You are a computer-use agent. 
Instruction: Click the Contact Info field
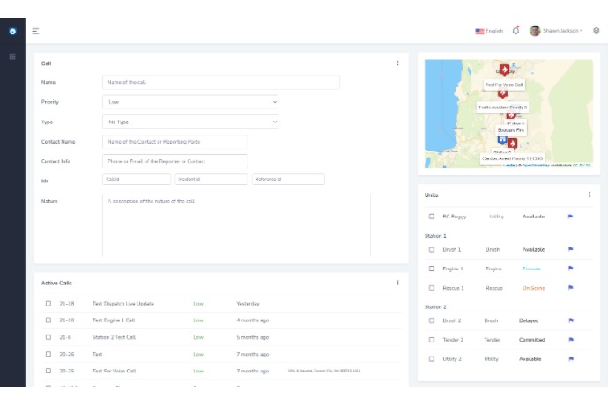(x=175, y=161)
